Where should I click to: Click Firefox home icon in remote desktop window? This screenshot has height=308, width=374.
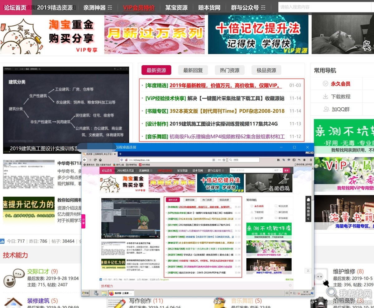coord(100,160)
